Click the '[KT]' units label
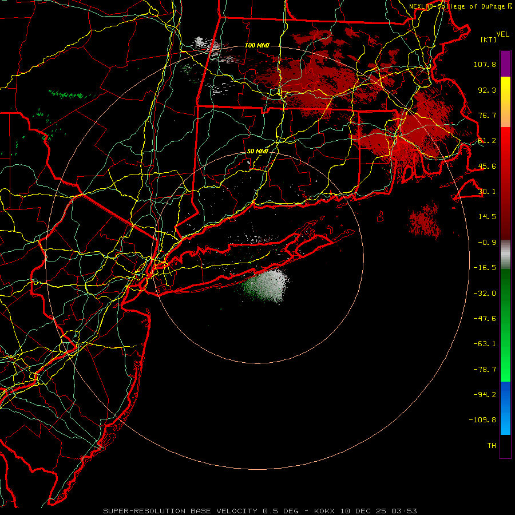Viewport: 515px width, 515px height. [489, 40]
